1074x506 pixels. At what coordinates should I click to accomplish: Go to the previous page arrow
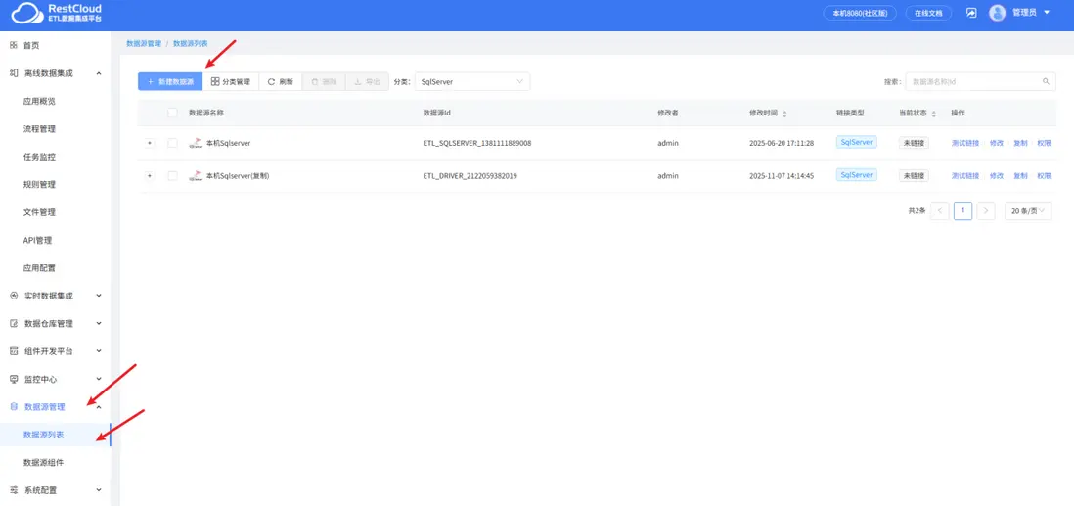[x=940, y=211]
